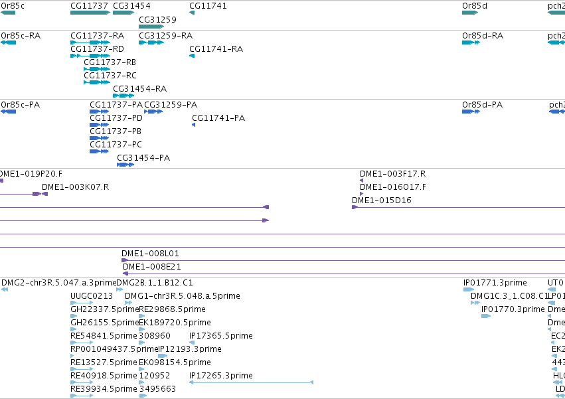Open the CG31259-PA protein label
Image resolution: width=565 pixels, height=399 pixels.
(x=171, y=105)
